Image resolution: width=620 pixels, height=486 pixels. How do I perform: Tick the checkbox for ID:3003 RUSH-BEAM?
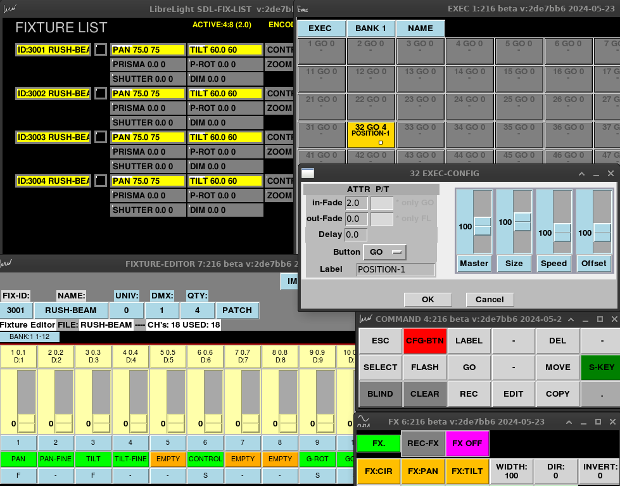(101, 137)
